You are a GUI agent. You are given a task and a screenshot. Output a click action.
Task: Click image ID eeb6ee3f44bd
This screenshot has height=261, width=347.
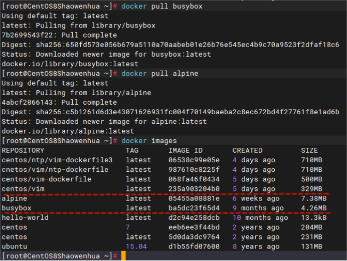[x=194, y=227]
